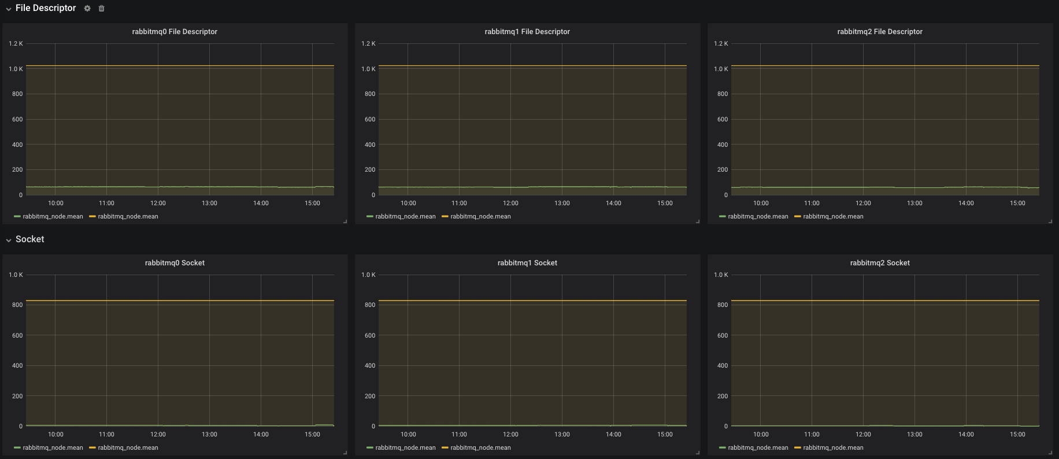The image size is (1059, 459).
Task: Collapse the Socket row chevron
Action: [9, 240]
